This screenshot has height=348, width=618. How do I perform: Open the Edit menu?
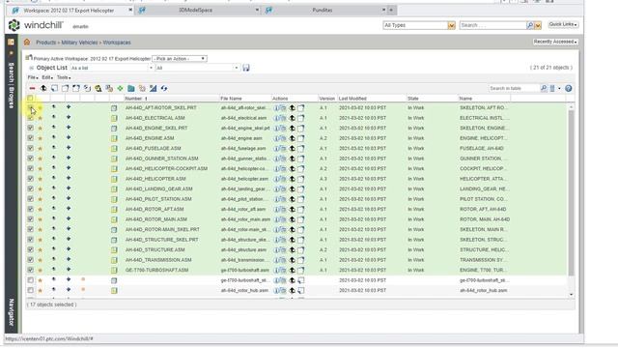pyautogui.click(x=47, y=77)
